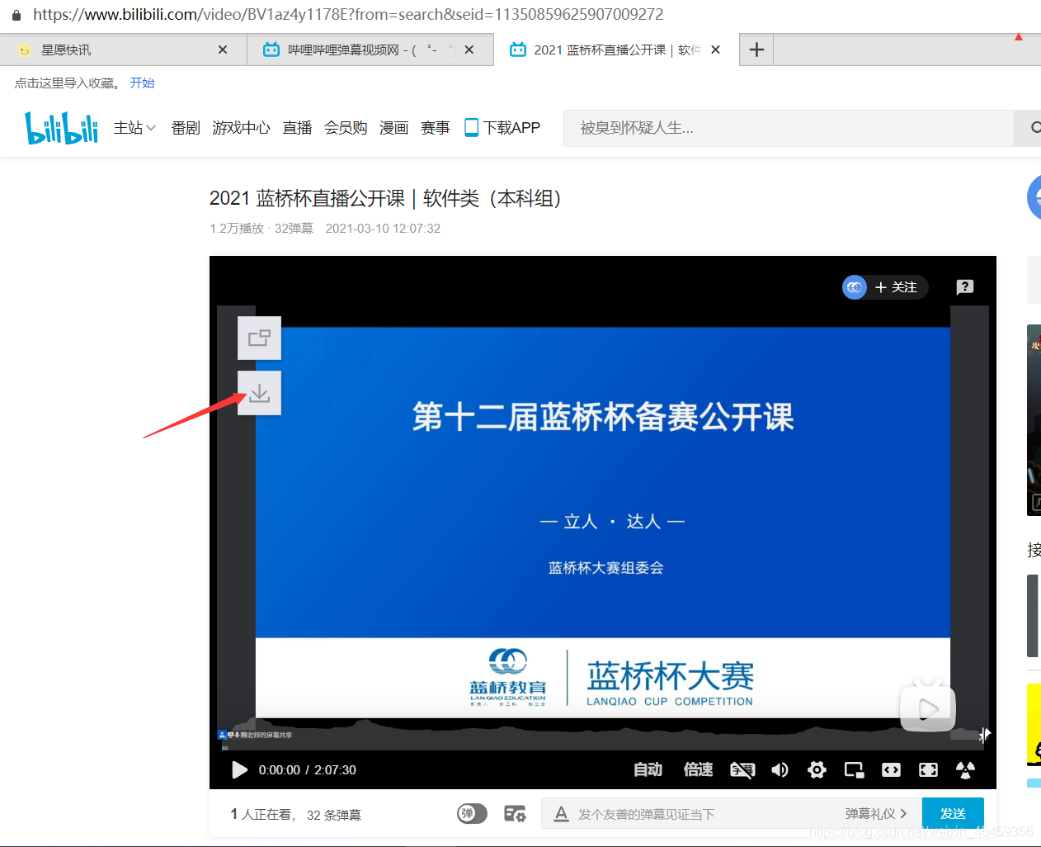Click 开始 to import favorites
Screen dimensions: 1041x847
(x=142, y=83)
